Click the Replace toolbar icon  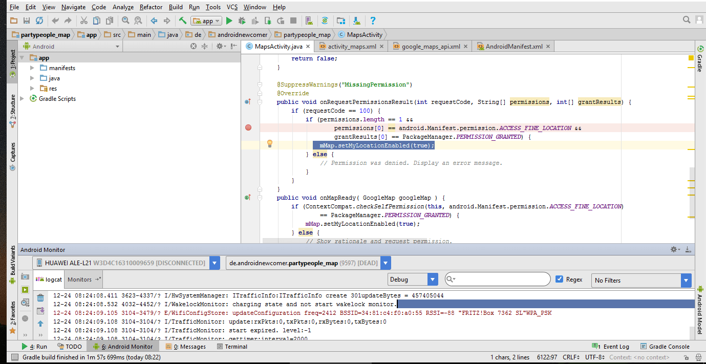pos(138,21)
